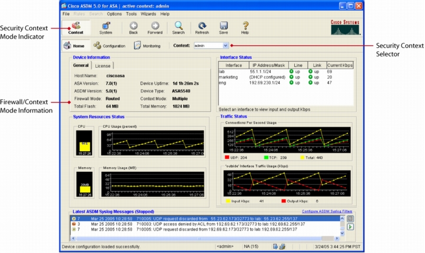Select the License tab in Device Information
Viewport: 425px width, 253px height.
(x=102, y=66)
